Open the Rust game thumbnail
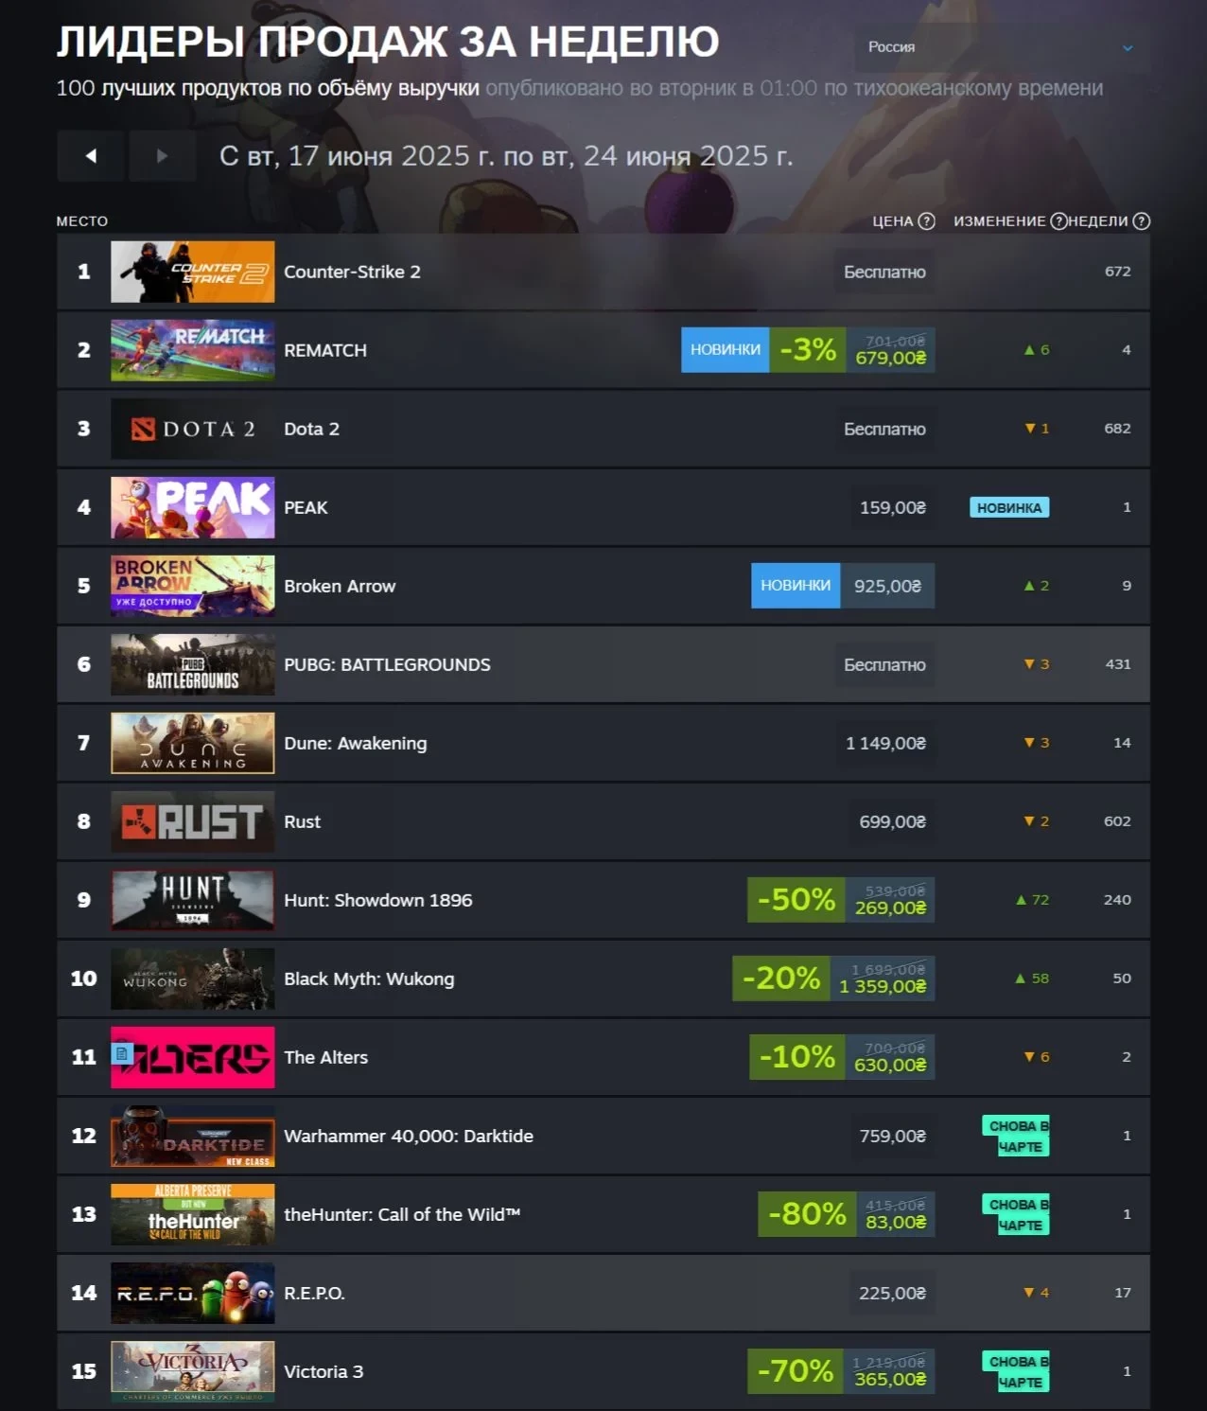Image resolution: width=1207 pixels, height=1411 pixels. 193,822
